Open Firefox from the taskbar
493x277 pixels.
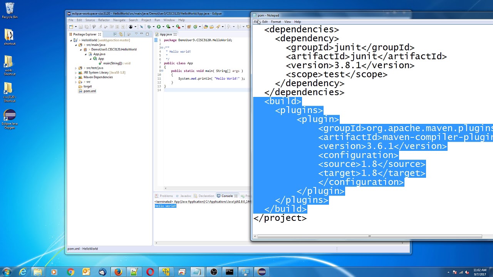[x=118, y=272]
